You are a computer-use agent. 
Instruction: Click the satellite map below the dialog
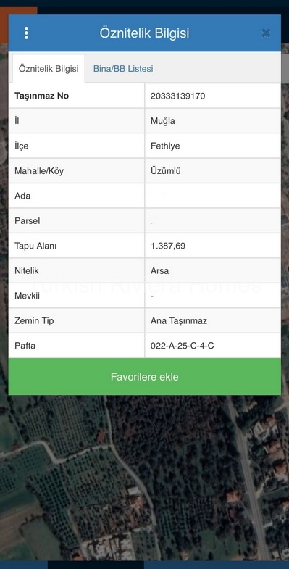click(x=144, y=479)
